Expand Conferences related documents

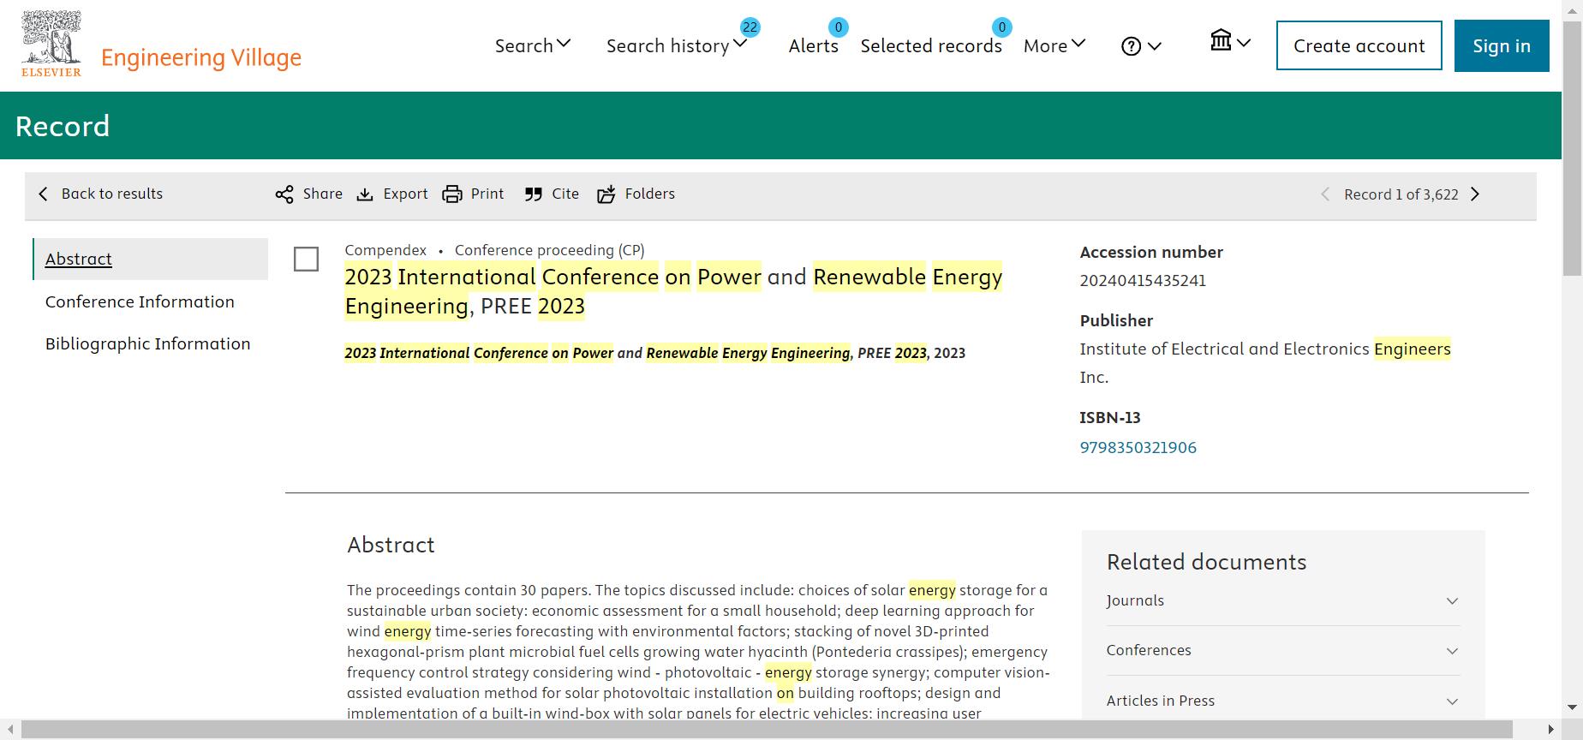[1282, 651]
